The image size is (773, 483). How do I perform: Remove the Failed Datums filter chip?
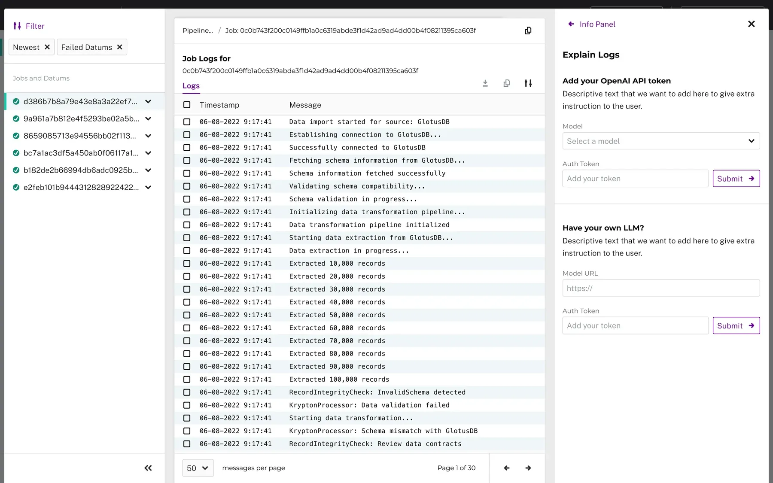120,47
